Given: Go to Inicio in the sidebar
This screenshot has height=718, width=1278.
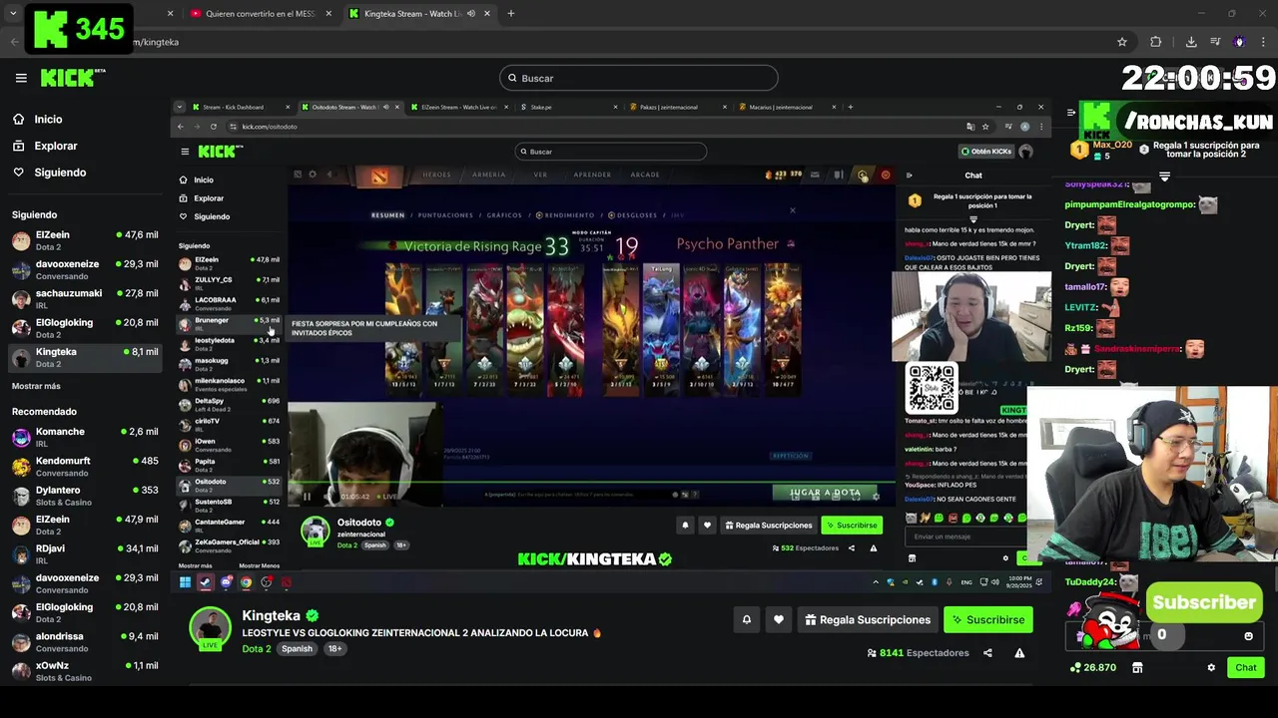Looking at the screenshot, I should coord(48,119).
